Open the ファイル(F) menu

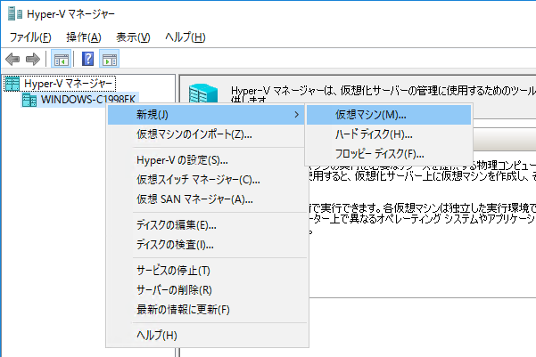click(x=30, y=37)
